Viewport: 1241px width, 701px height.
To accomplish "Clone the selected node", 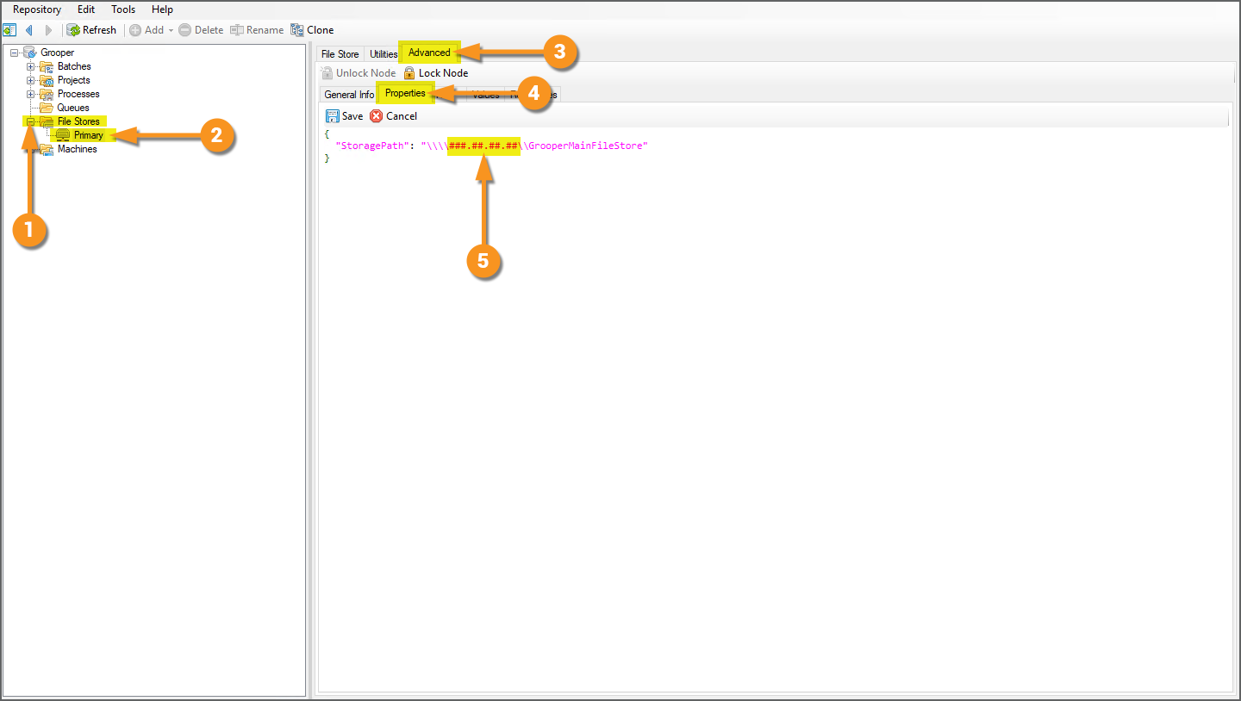I will (312, 30).
